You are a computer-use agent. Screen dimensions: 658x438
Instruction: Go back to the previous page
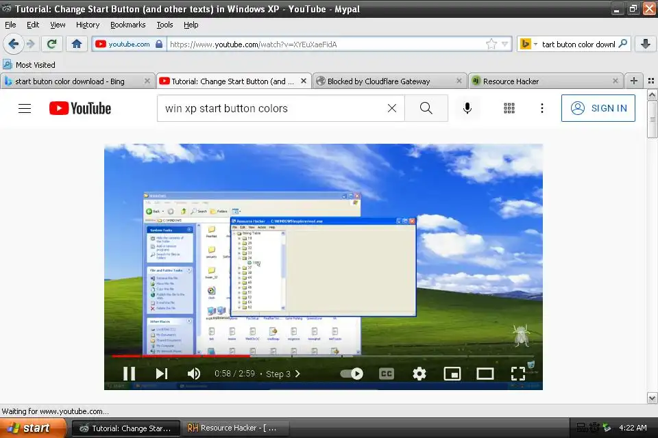tap(14, 44)
